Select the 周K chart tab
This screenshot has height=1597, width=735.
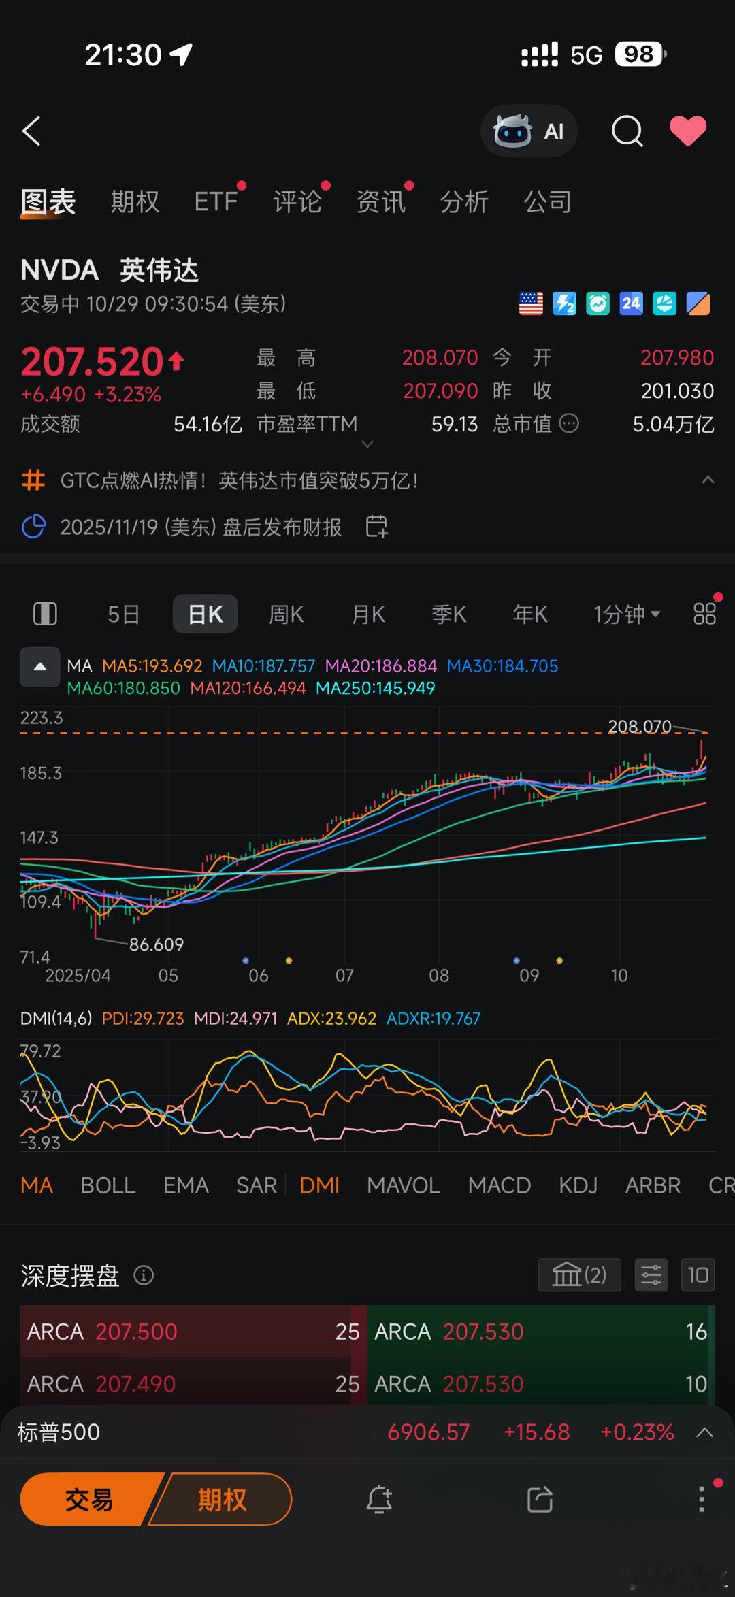click(x=286, y=614)
